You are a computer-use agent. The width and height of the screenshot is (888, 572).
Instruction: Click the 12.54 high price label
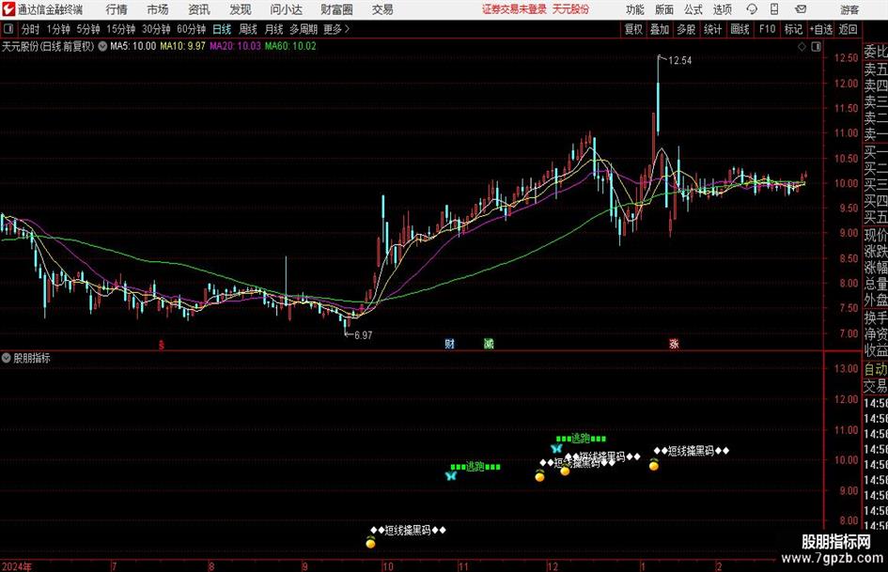[679, 61]
